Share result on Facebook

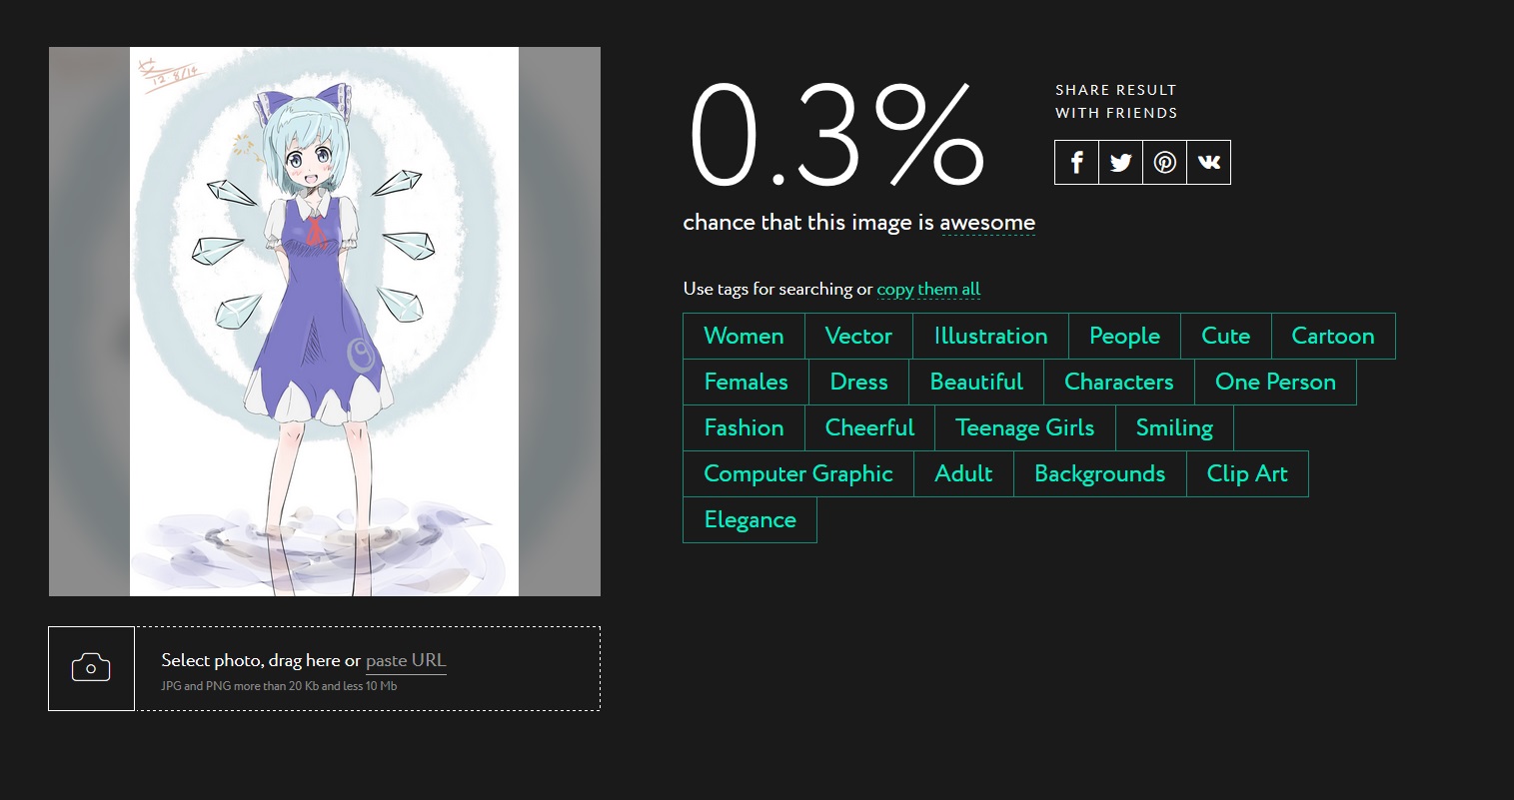pos(1076,163)
